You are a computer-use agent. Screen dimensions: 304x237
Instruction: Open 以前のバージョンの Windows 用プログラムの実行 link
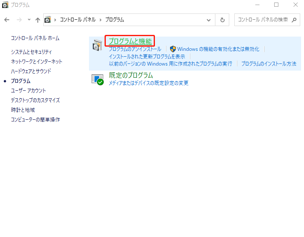(x=170, y=64)
